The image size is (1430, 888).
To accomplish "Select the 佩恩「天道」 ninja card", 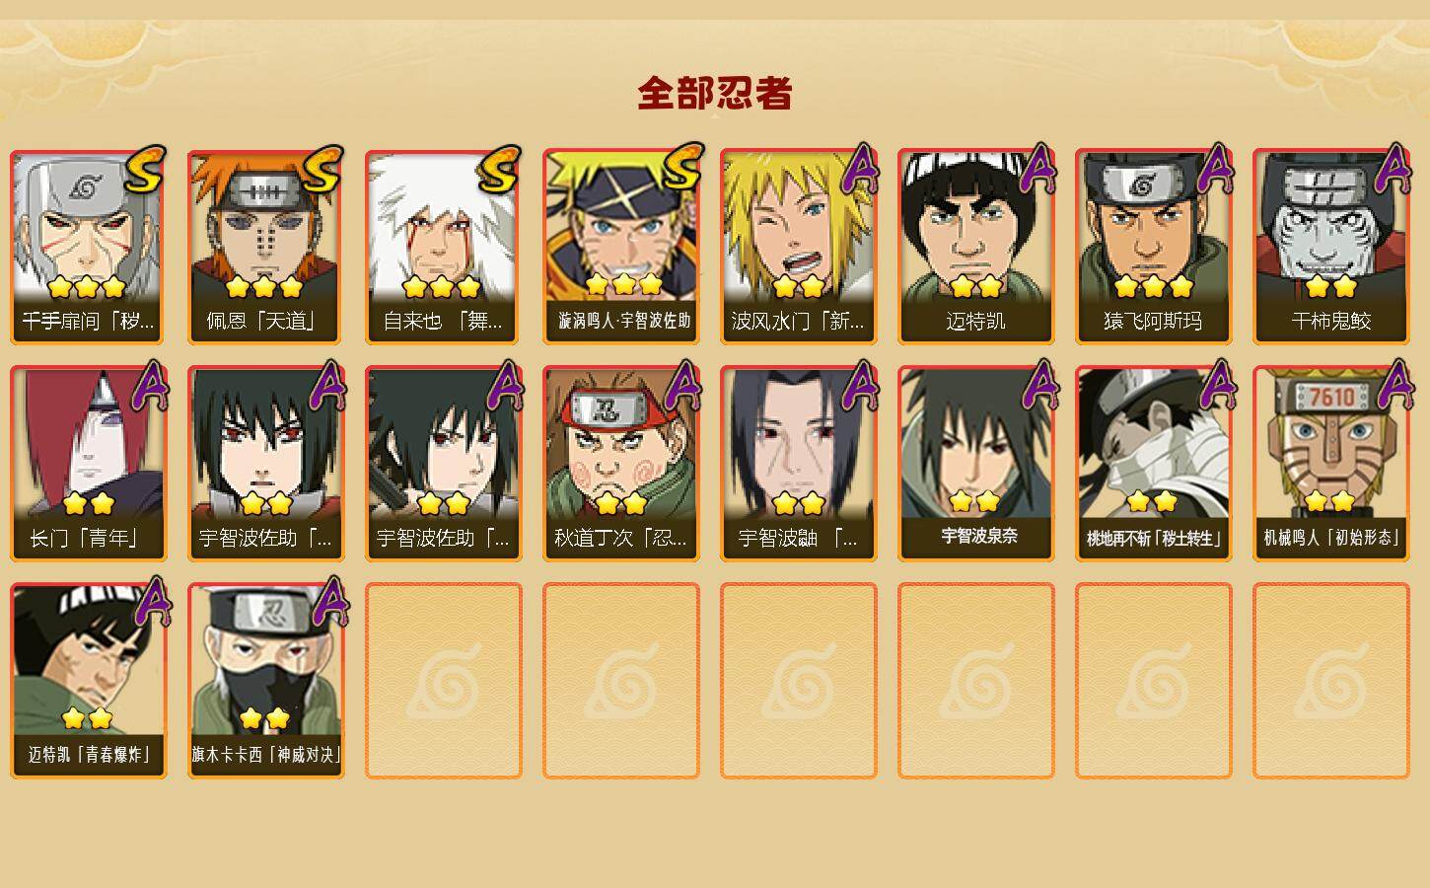I will [265, 247].
